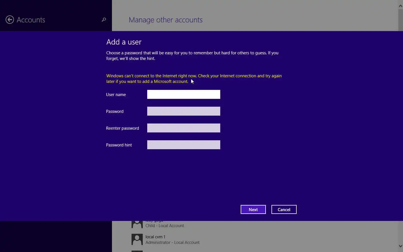Click the yellow Internet connection warning text
The height and width of the screenshot is (252, 403).
click(x=194, y=79)
